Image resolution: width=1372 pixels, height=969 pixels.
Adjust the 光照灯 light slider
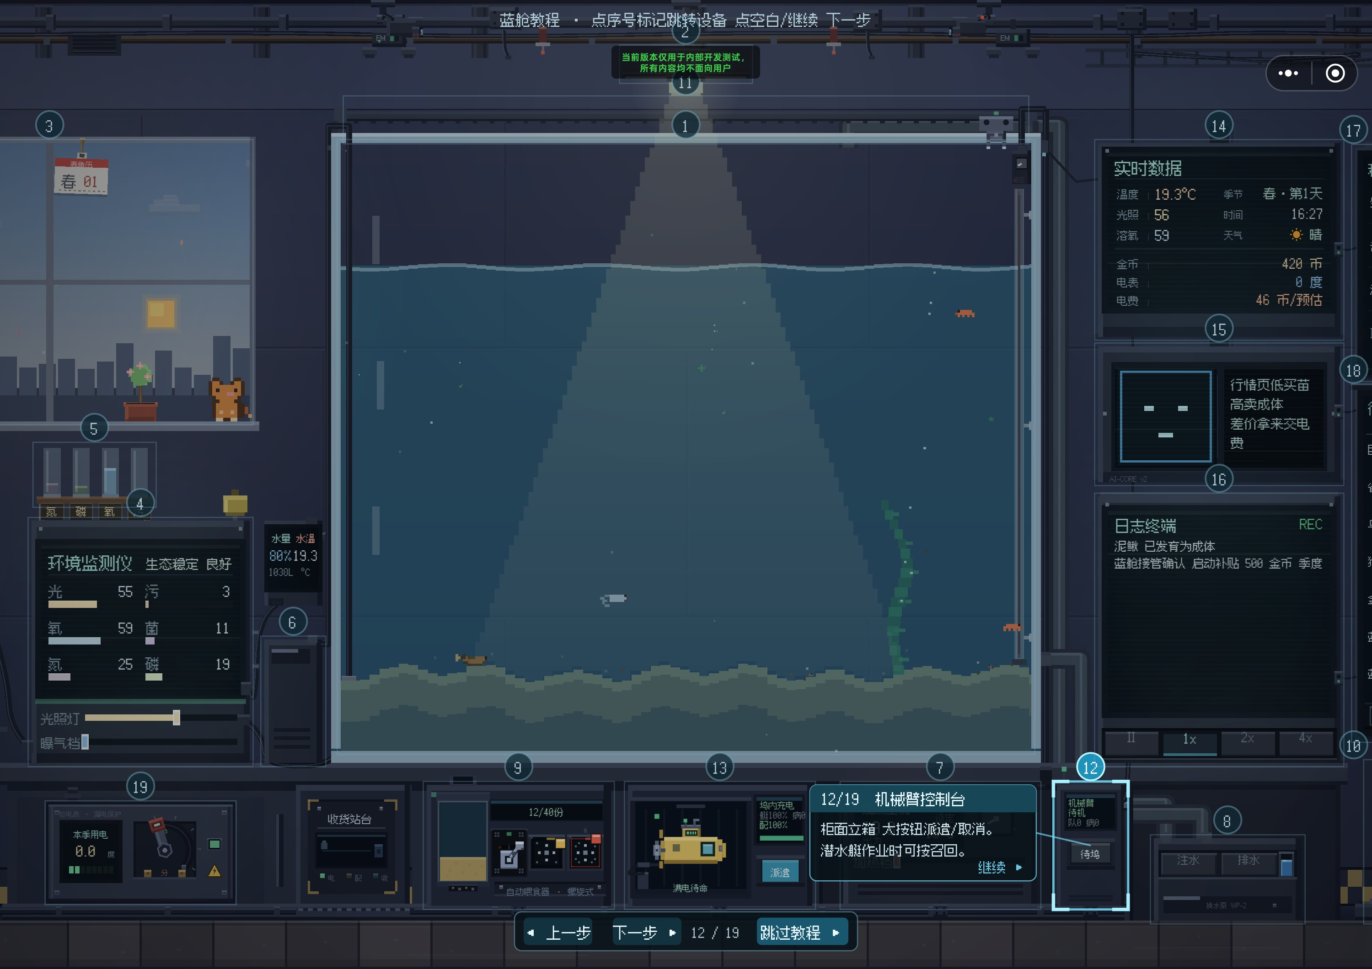point(161,718)
